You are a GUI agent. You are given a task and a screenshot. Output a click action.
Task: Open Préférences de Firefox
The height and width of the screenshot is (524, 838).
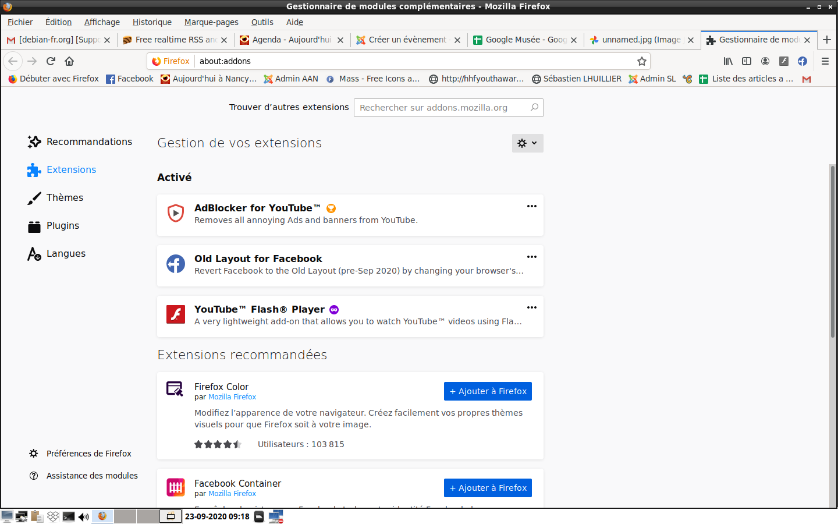(x=80, y=454)
